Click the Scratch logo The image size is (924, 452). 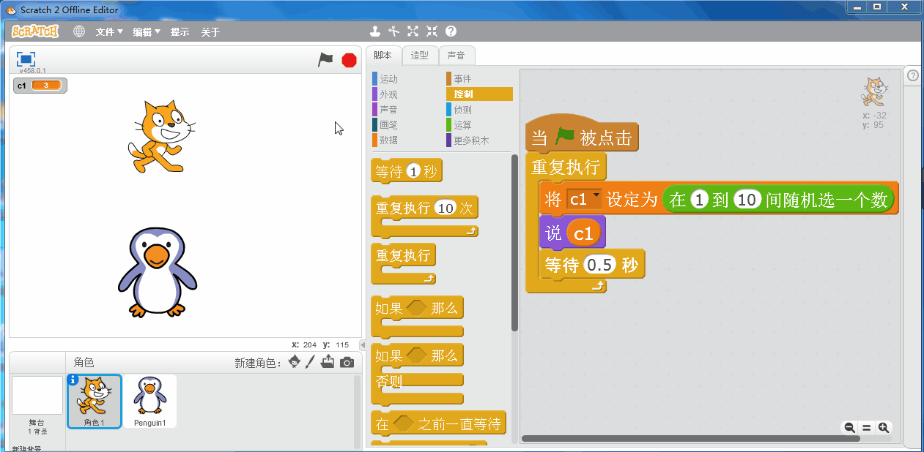pos(35,31)
